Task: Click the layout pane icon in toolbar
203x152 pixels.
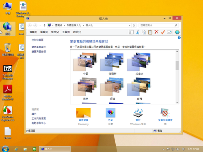Action: [131, 32]
